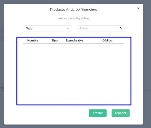The width and height of the screenshot is (151, 128).
Task: Click the Código column header
Action: click(107, 40)
